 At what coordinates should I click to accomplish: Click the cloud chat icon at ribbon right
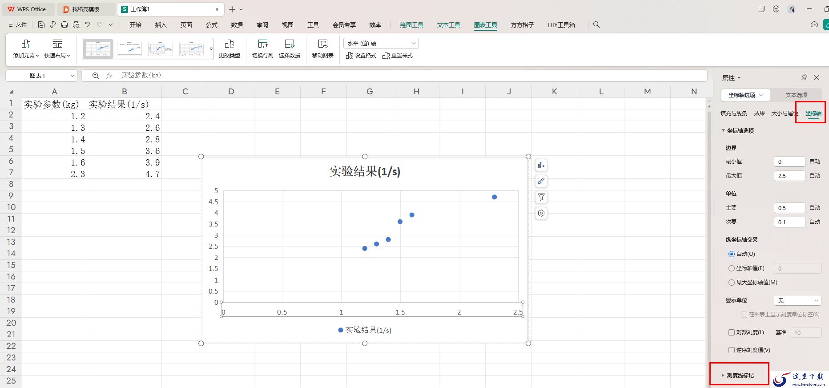(x=814, y=25)
